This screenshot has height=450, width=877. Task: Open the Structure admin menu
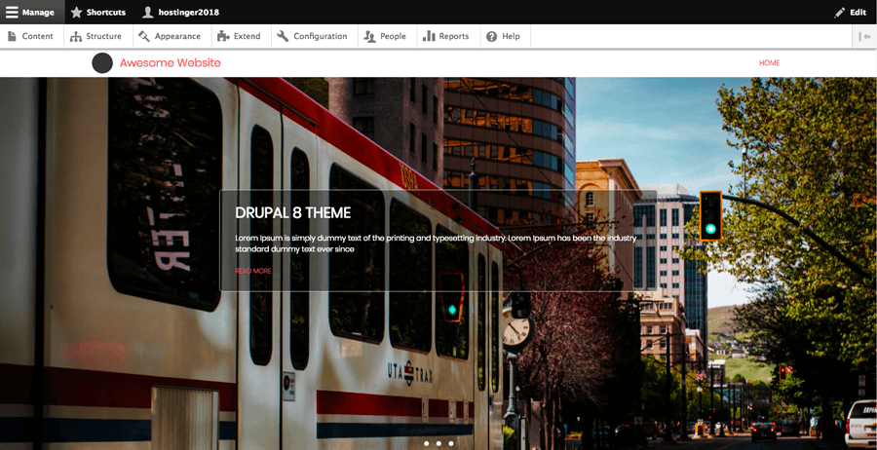[x=96, y=36]
